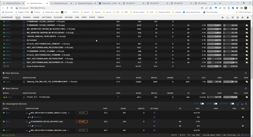
Task: Click collapse-all icon in array totals row
Action: (x=5, y=66)
